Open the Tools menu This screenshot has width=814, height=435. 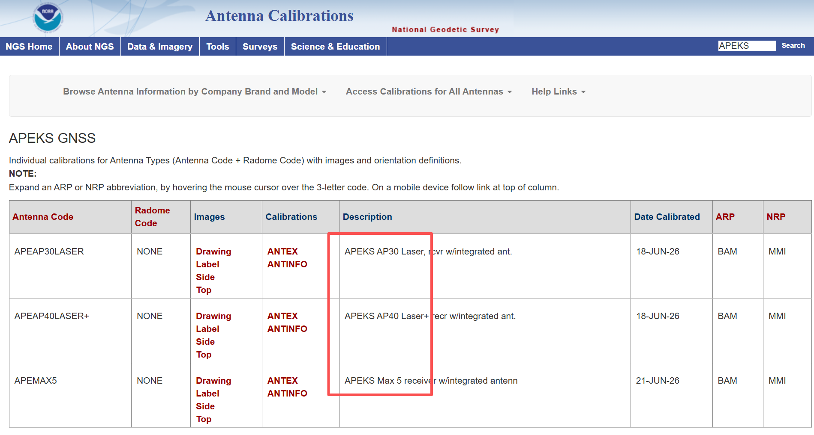tap(218, 47)
